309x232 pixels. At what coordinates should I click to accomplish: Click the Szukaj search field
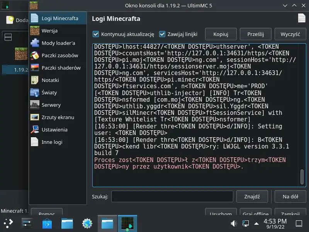coord(172,196)
